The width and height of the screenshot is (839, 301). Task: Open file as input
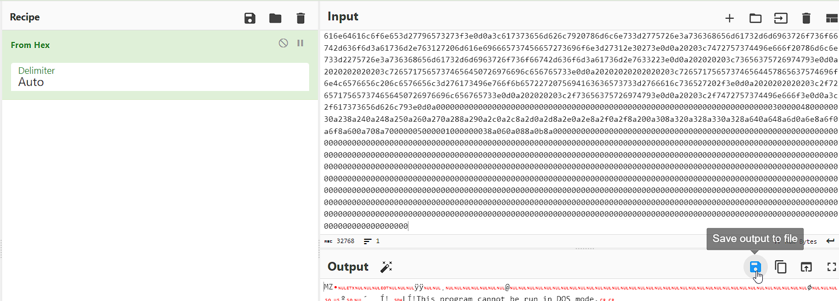[780, 18]
